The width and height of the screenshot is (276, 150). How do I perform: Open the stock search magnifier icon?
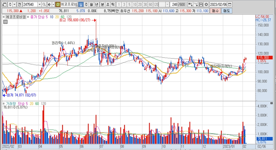(44, 4)
